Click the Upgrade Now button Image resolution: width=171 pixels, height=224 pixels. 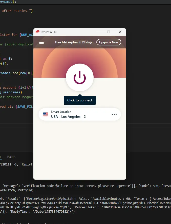click(109, 42)
